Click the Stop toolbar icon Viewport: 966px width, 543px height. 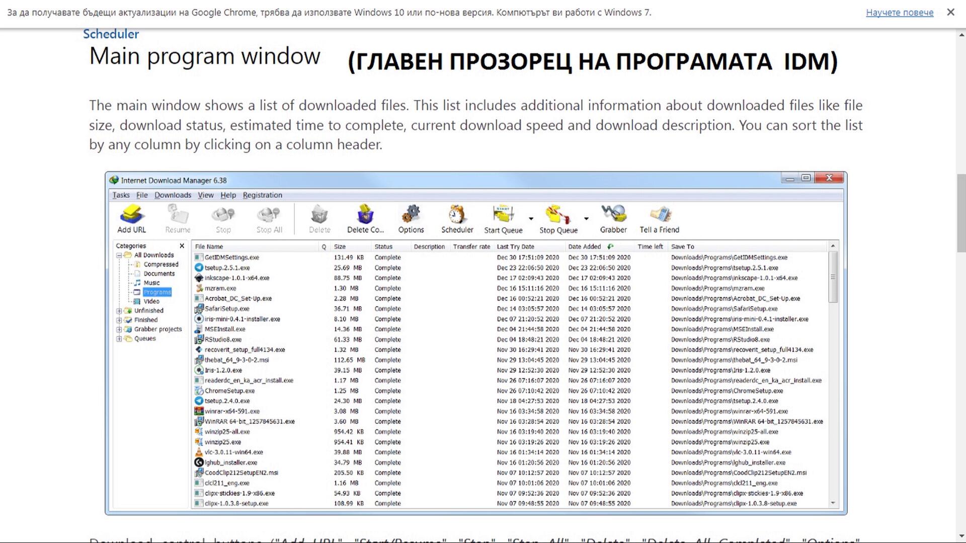pyautogui.click(x=223, y=215)
